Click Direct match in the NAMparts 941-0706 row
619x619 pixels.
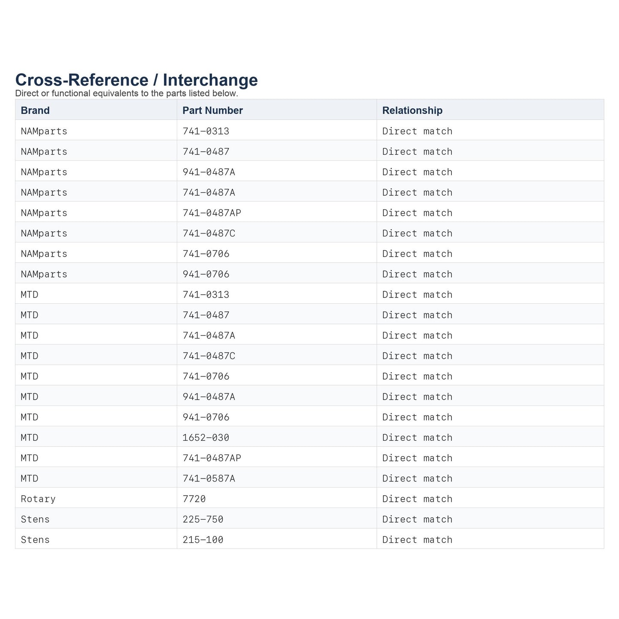click(417, 274)
